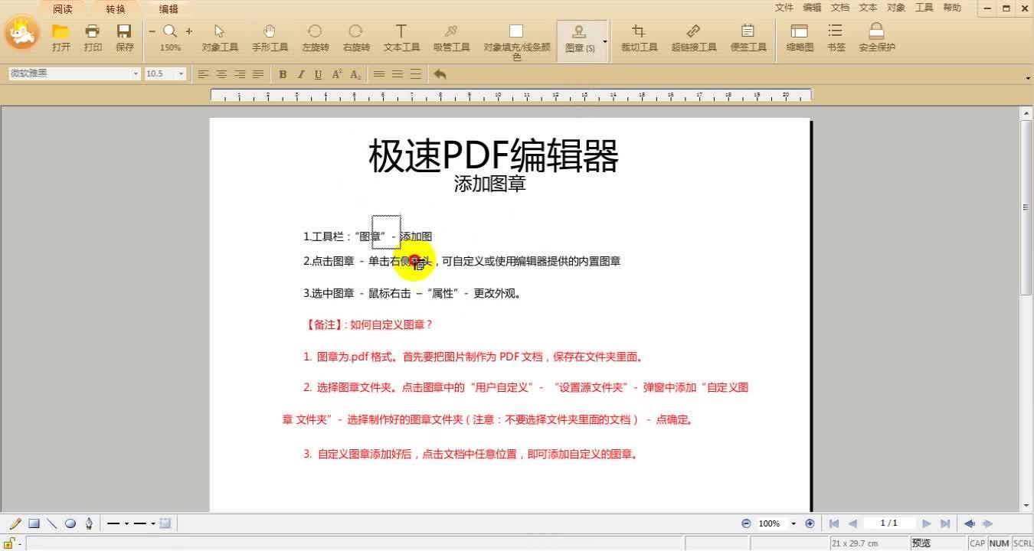This screenshot has width=1034, height=551.
Task: Click the page number field 1 / 1
Action: coord(888,523)
